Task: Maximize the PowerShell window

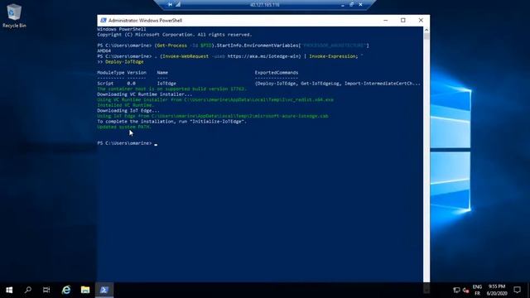Action: (x=403, y=20)
